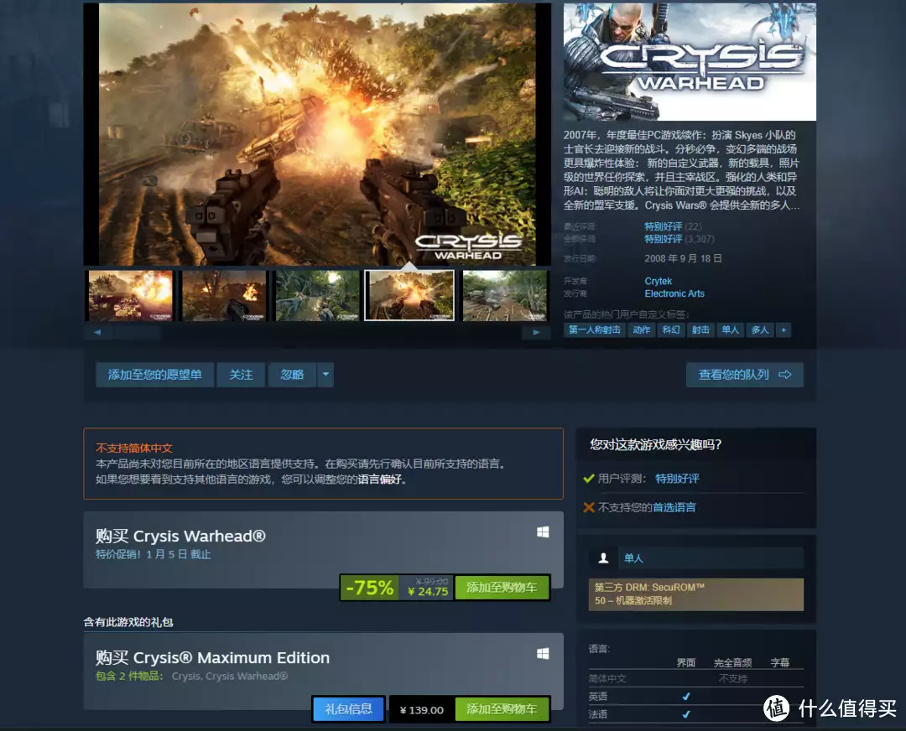
Task: Click the 忽略 ignore button
Action: pyautogui.click(x=292, y=375)
